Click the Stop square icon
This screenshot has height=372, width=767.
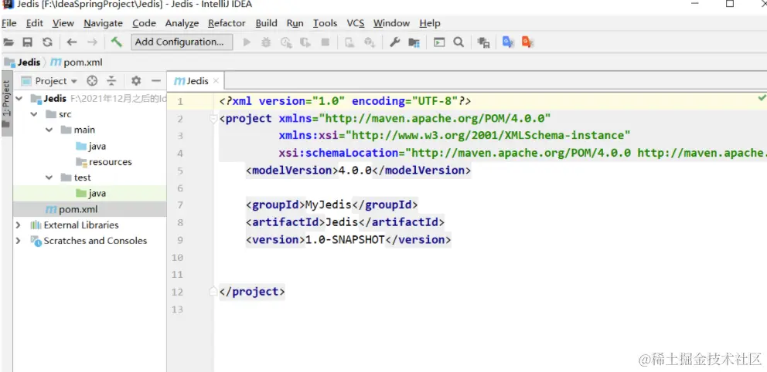click(325, 42)
